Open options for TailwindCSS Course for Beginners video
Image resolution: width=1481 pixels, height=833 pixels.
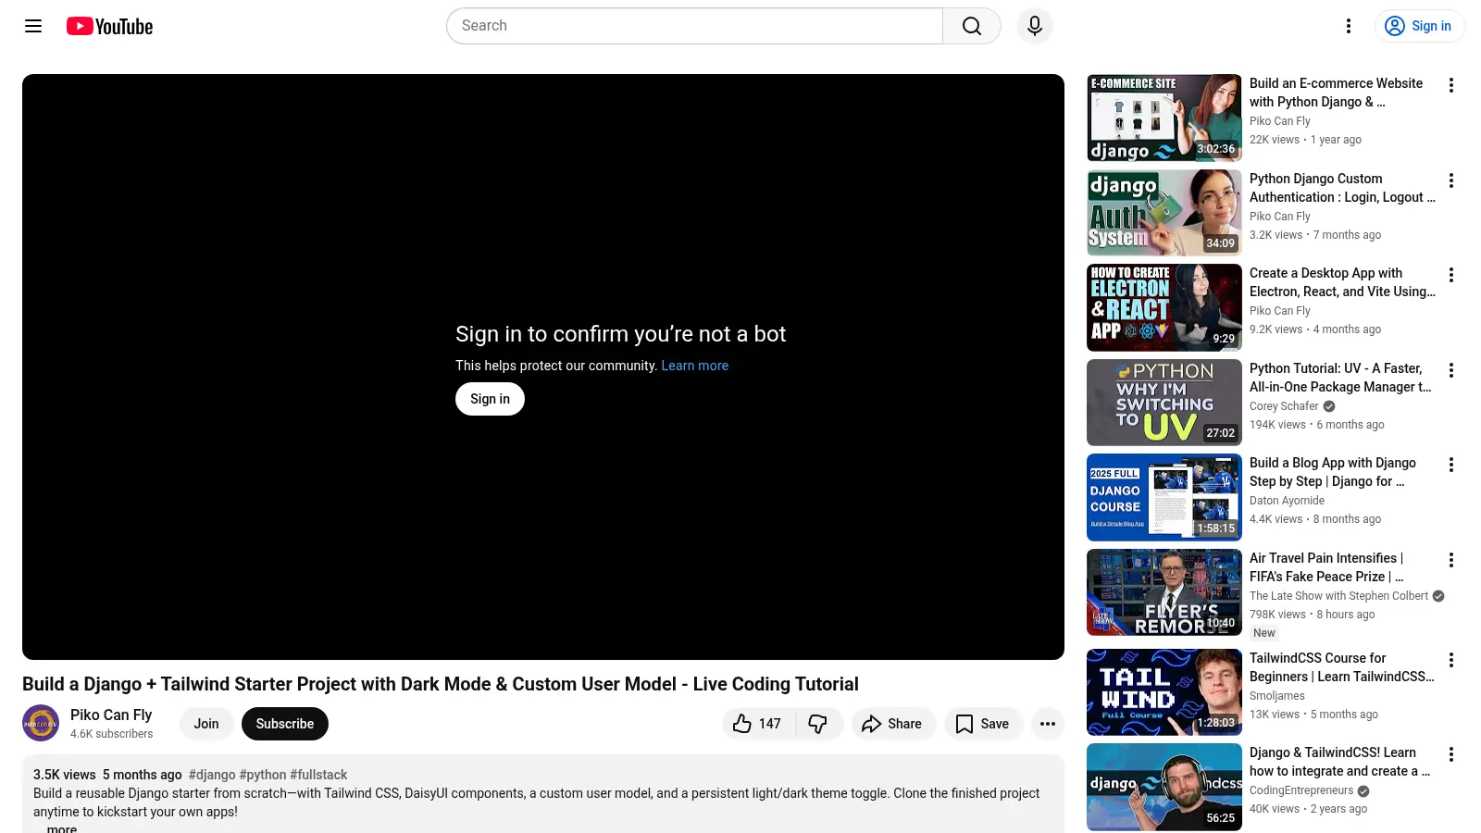[x=1451, y=660]
